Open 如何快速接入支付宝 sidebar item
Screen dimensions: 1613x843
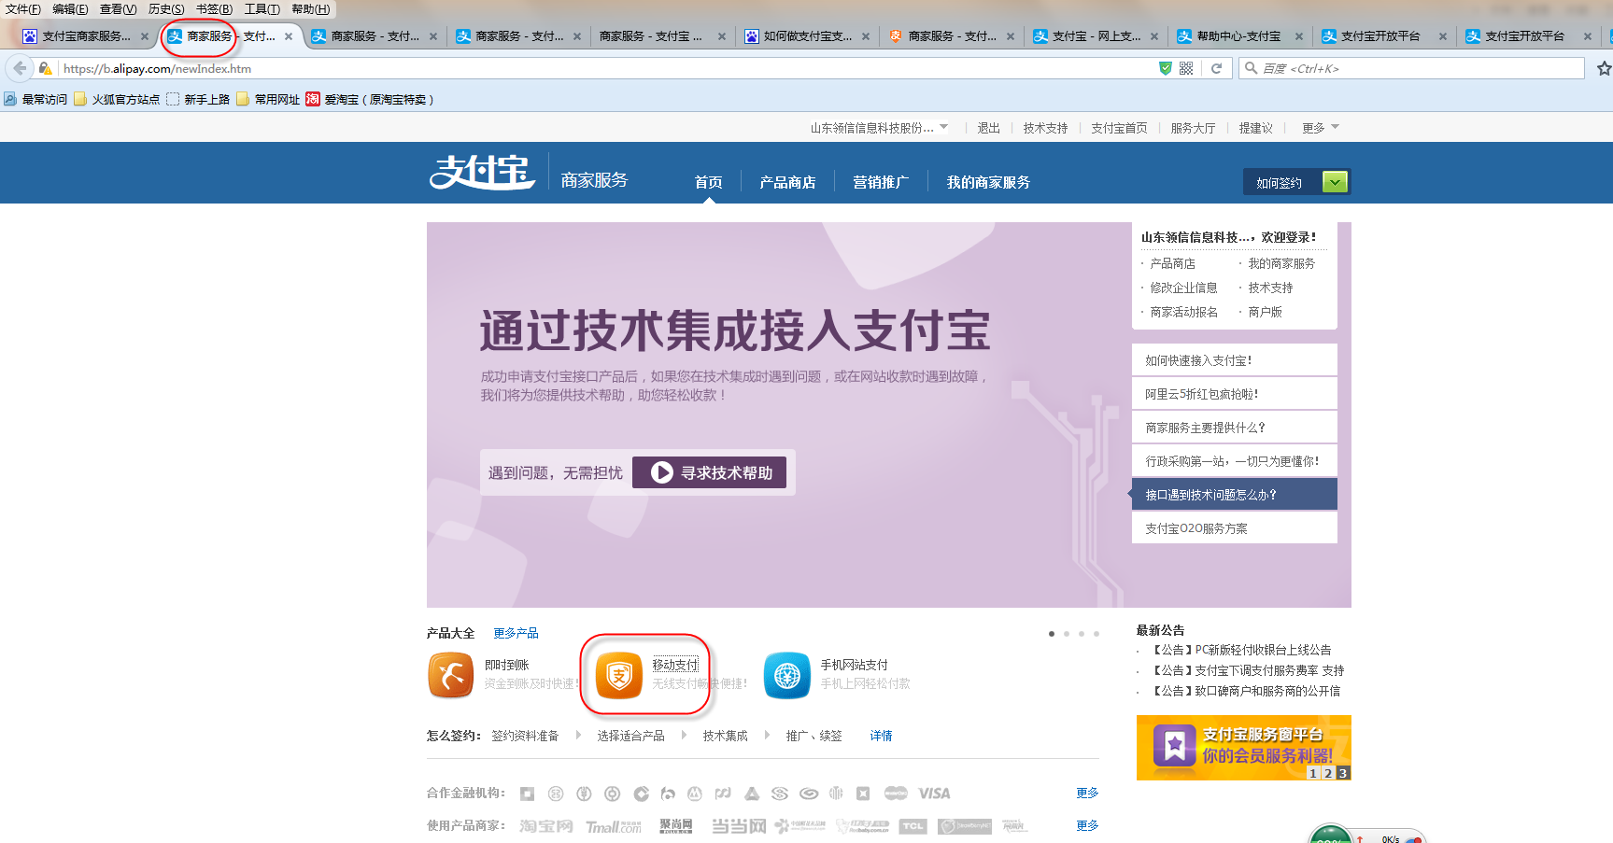1235,360
